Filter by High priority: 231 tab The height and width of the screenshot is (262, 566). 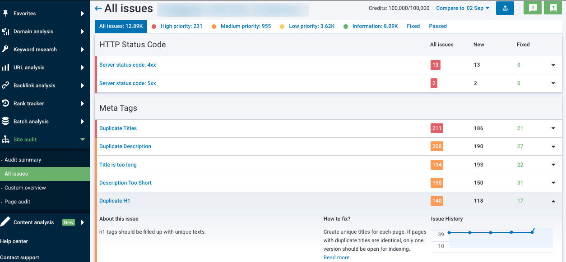(181, 26)
